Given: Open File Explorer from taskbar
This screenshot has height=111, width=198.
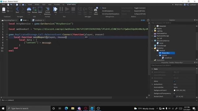Looking at the screenshot, I should tap(73, 108).
